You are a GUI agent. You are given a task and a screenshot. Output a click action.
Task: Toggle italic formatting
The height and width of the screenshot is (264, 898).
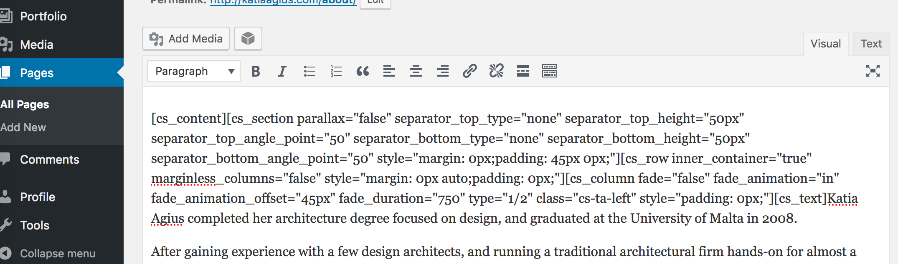point(282,71)
